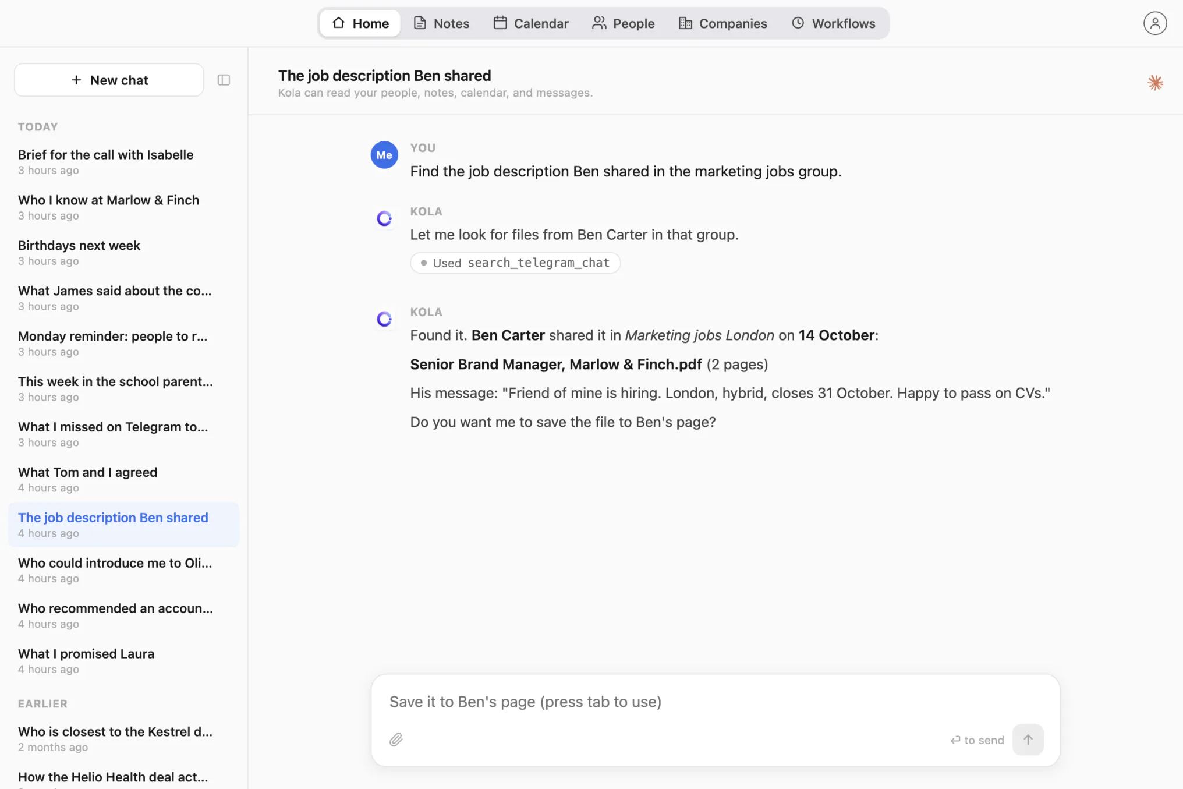Open 'Brief for the call with Isabelle' chat
This screenshot has height=789, width=1183.
123,162
